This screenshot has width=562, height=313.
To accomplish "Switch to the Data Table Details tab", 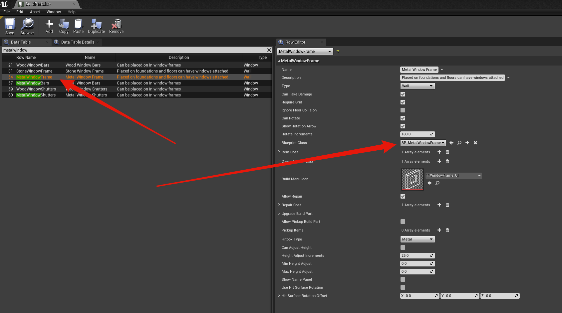I will click(77, 42).
